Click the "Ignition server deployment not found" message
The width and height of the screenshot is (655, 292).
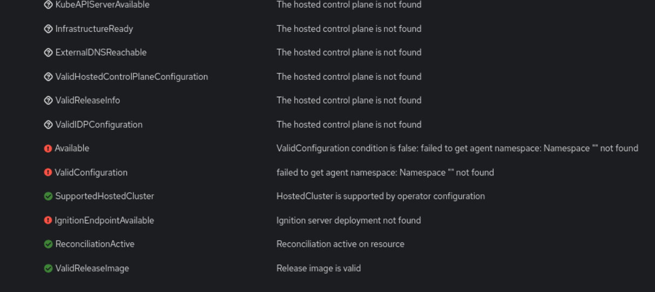(348, 220)
